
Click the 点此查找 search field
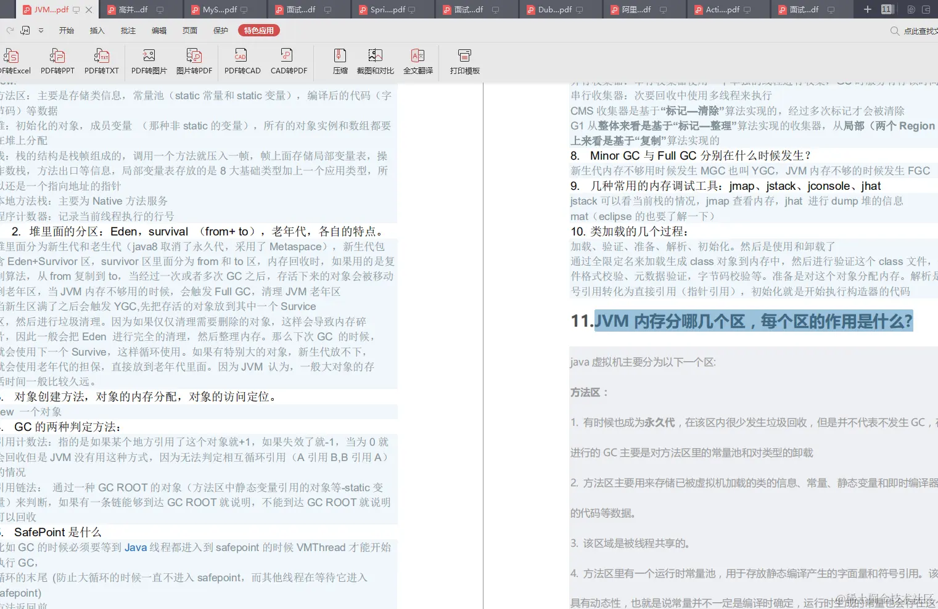click(920, 30)
